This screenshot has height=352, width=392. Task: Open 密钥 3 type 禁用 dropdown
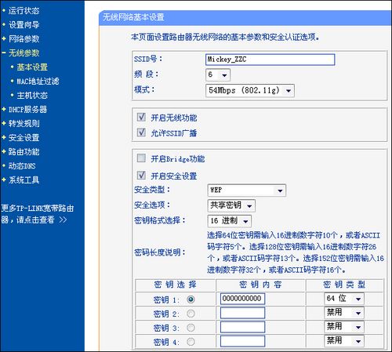344,327
